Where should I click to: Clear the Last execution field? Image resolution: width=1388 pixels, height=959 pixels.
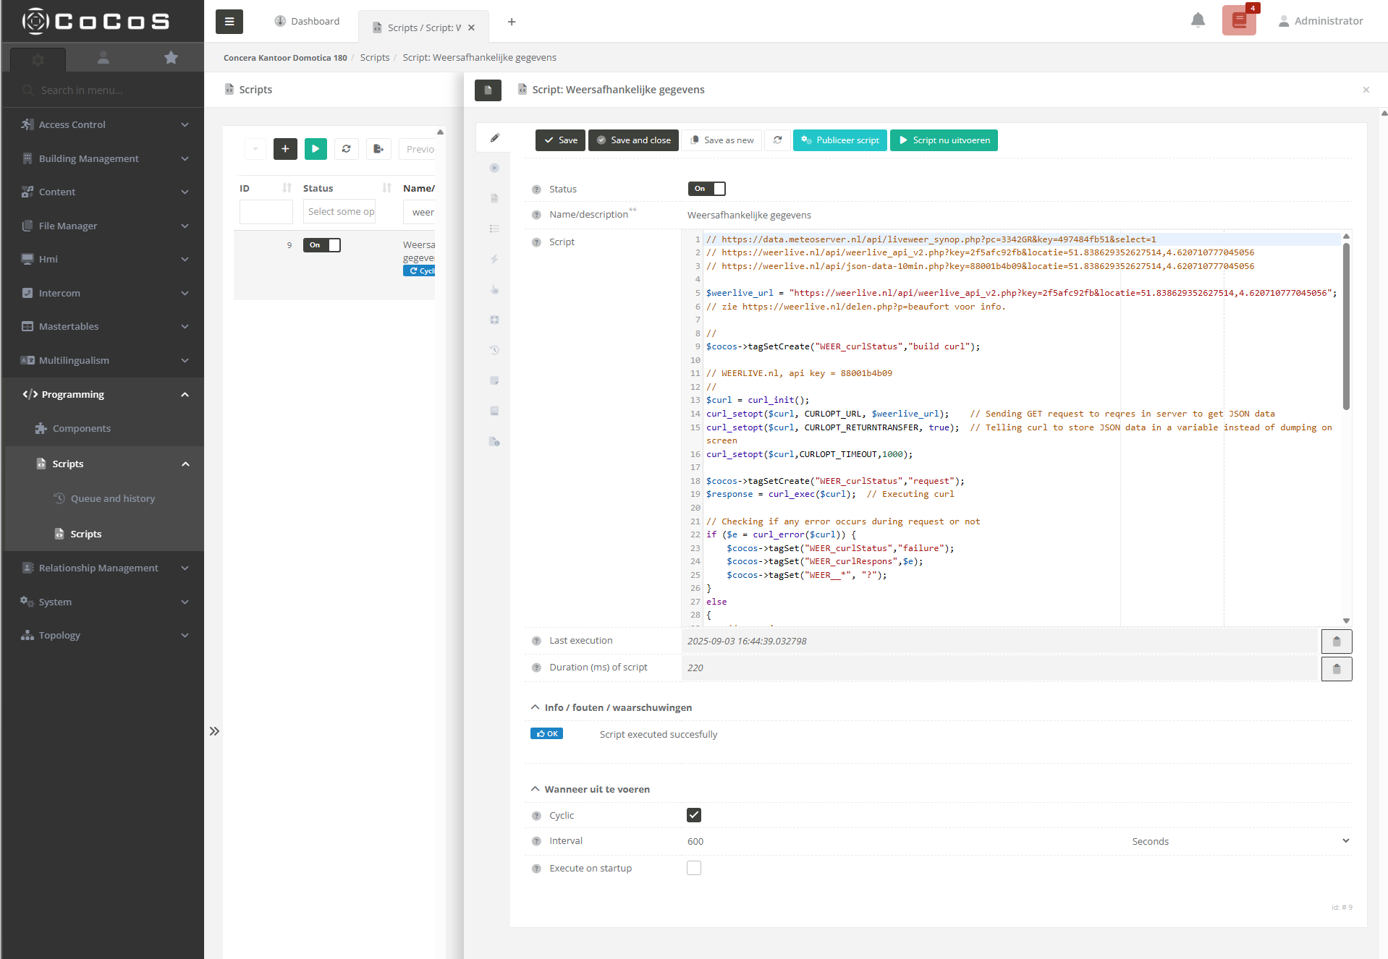[1336, 642]
